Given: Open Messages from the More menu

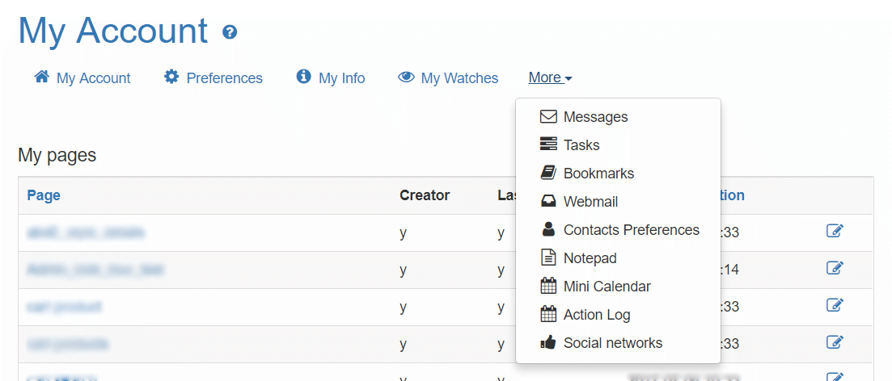Looking at the screenshot, I should point(595,117).
